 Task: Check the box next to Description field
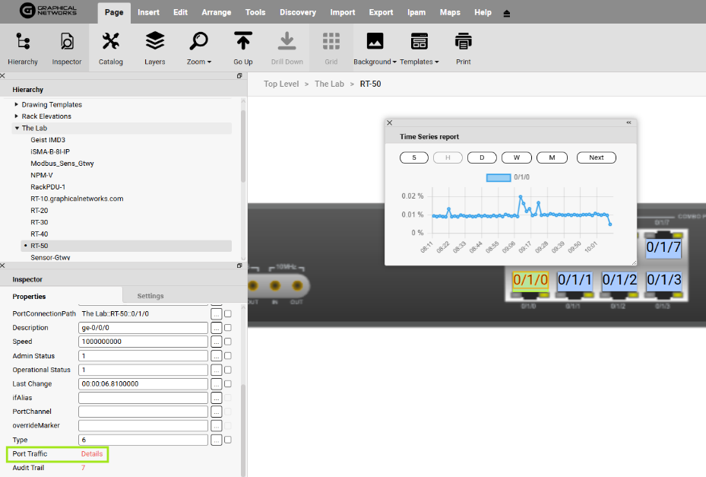(x=228, y=328)
